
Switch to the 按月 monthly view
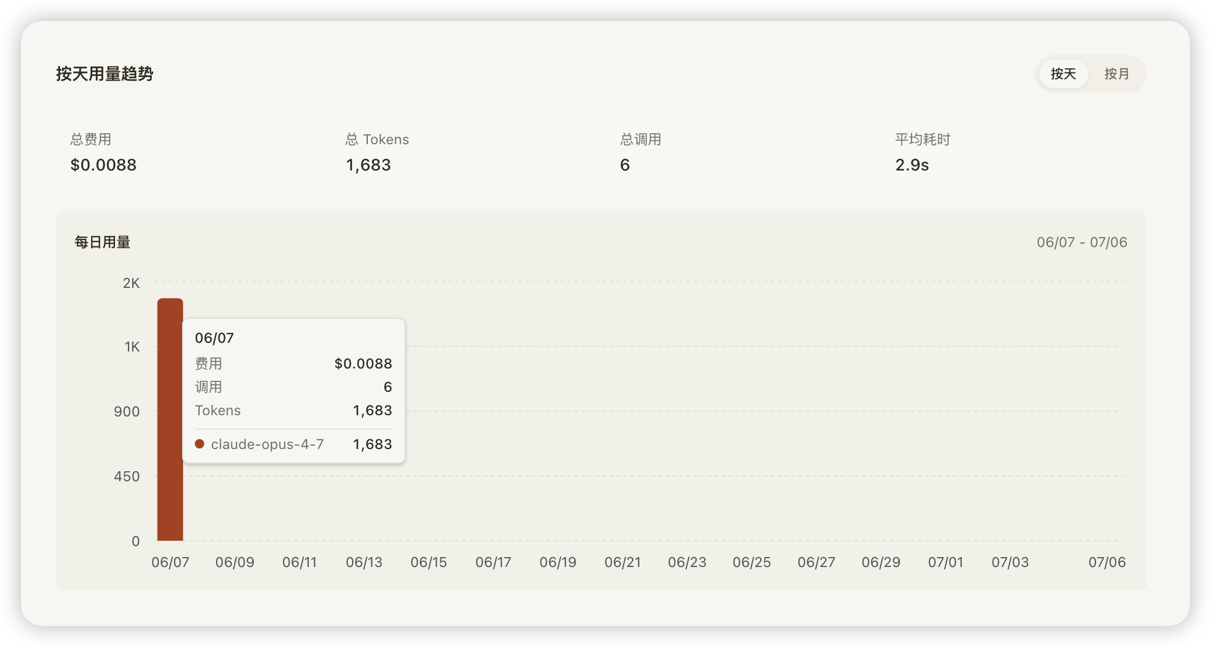(x=1116, y=74)
